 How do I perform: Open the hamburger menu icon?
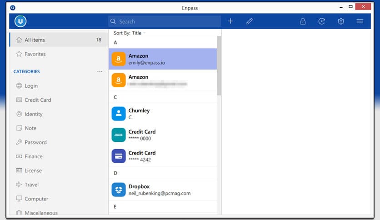(x=360, y=21)
